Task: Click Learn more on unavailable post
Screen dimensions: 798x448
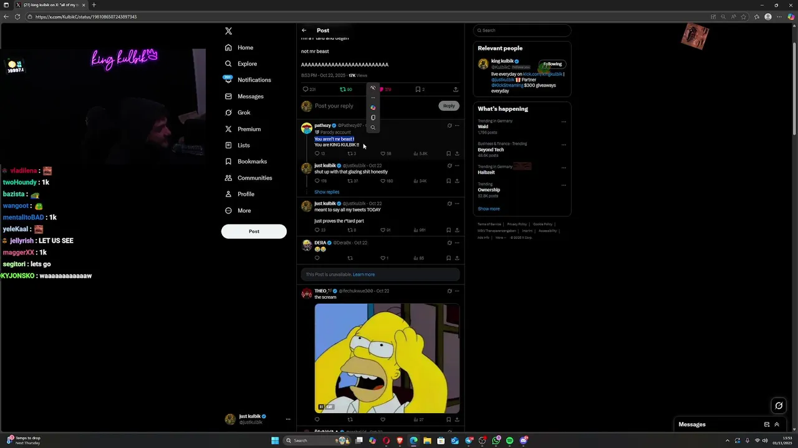Action: click(x=363, y=274)
